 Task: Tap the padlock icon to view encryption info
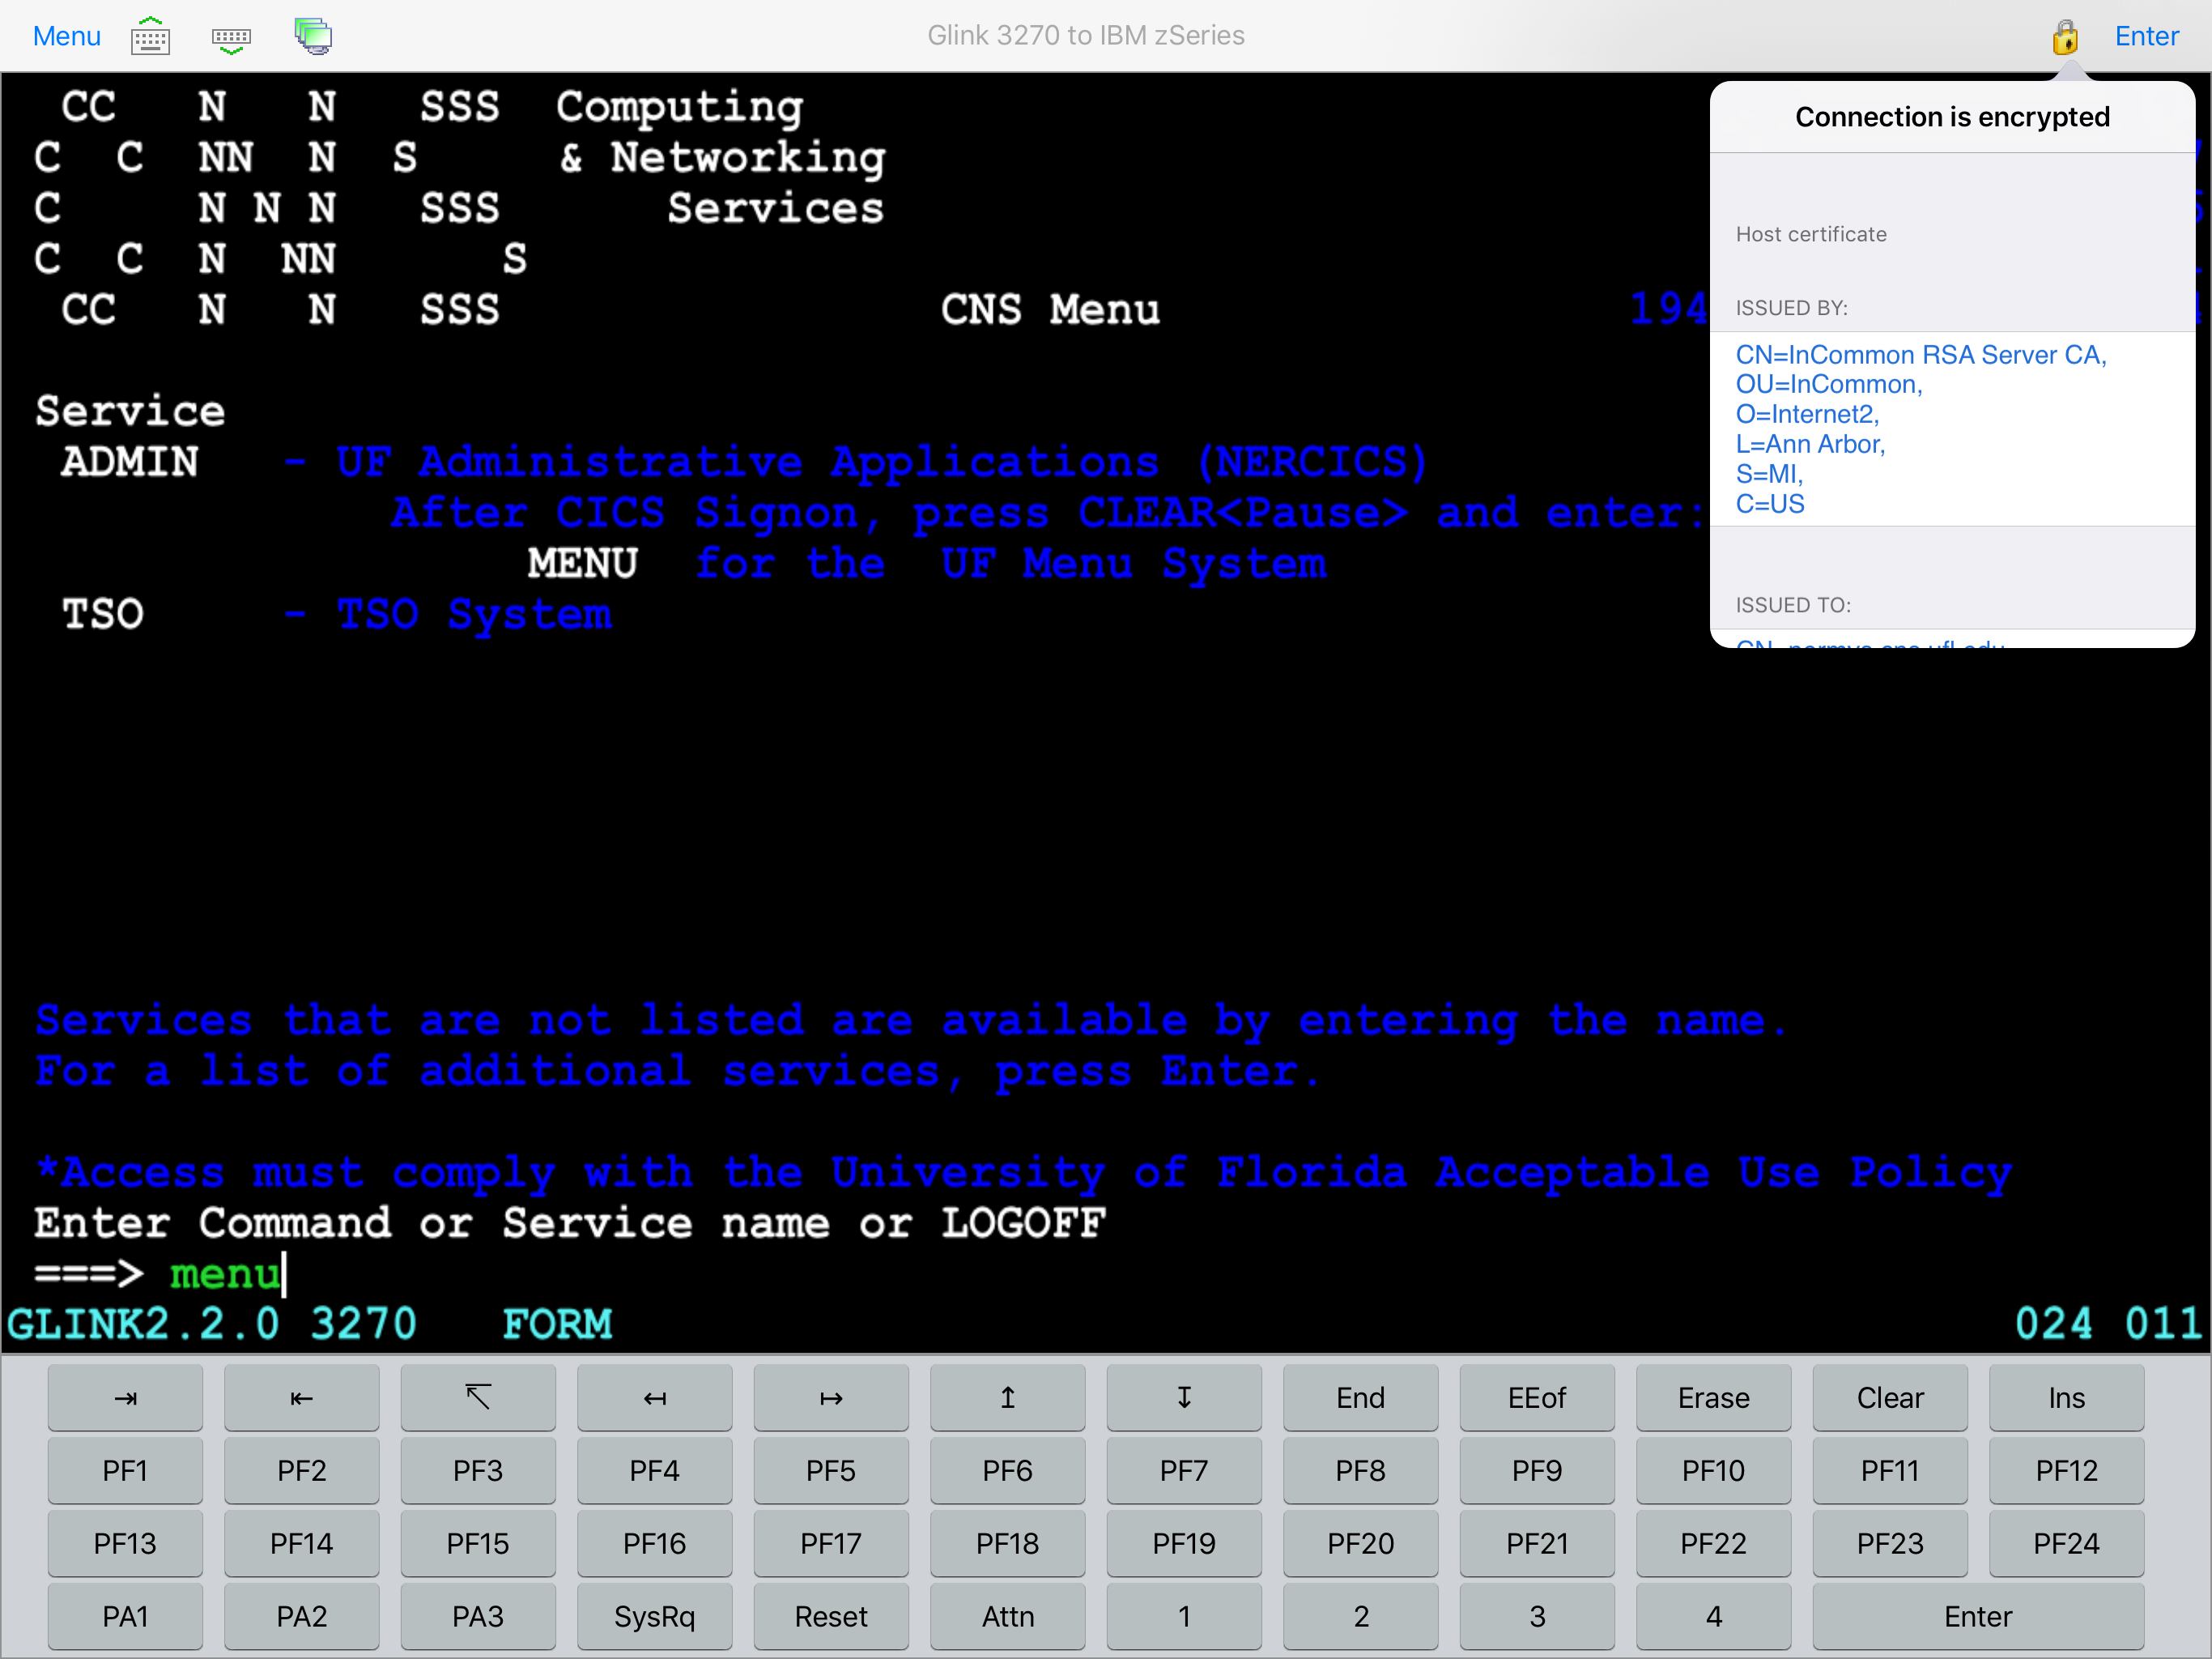2066,36
